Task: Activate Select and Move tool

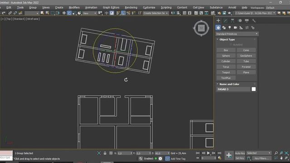Action: click(64, 13)
